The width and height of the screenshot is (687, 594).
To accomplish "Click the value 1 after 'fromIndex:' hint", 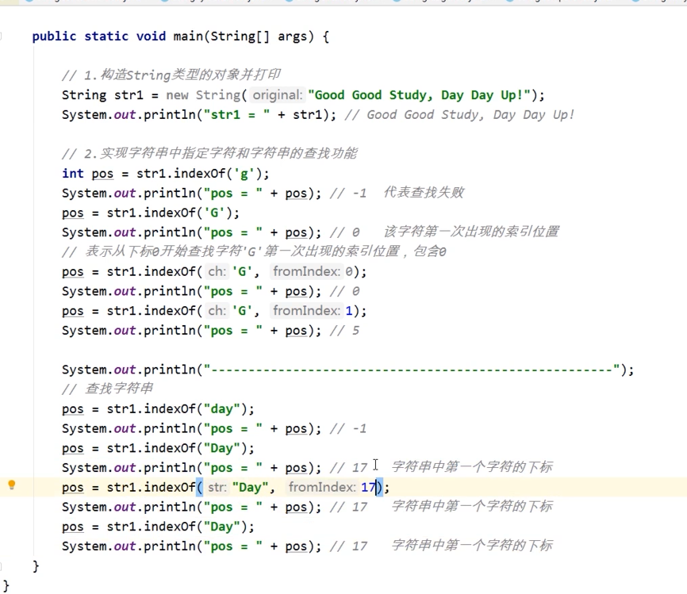I will coord(349,311).
